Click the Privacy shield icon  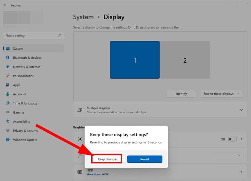8,131
